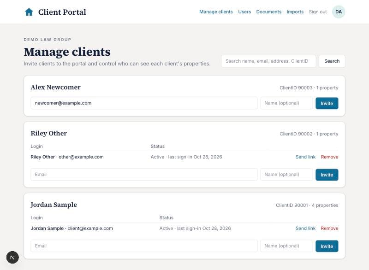Focus Riley Other's Name (optional) field
This screenshot has width=369, height=270.
click(286, 175)
